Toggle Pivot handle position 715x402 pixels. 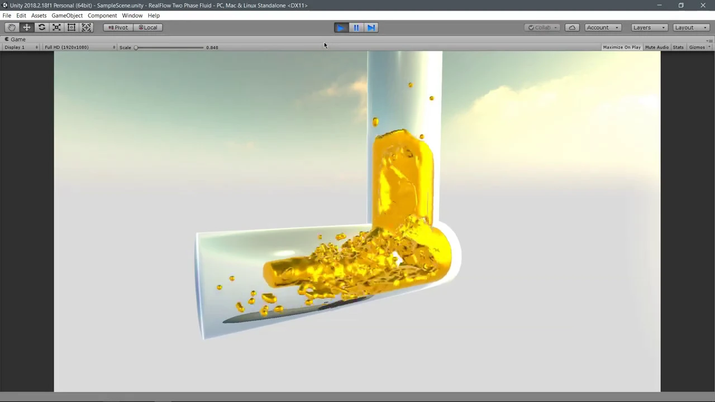(118, 27)
